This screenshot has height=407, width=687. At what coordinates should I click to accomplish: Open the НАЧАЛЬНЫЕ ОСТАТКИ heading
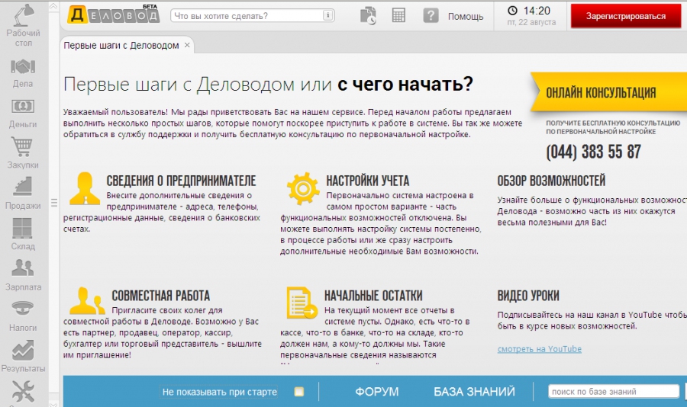(x=373, y=296)
